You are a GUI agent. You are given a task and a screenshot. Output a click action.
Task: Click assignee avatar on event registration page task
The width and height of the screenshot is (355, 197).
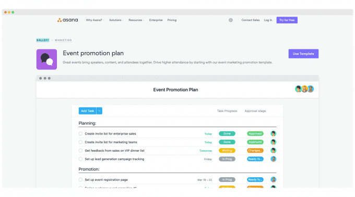pyautogui.click(x=273, y=180)
